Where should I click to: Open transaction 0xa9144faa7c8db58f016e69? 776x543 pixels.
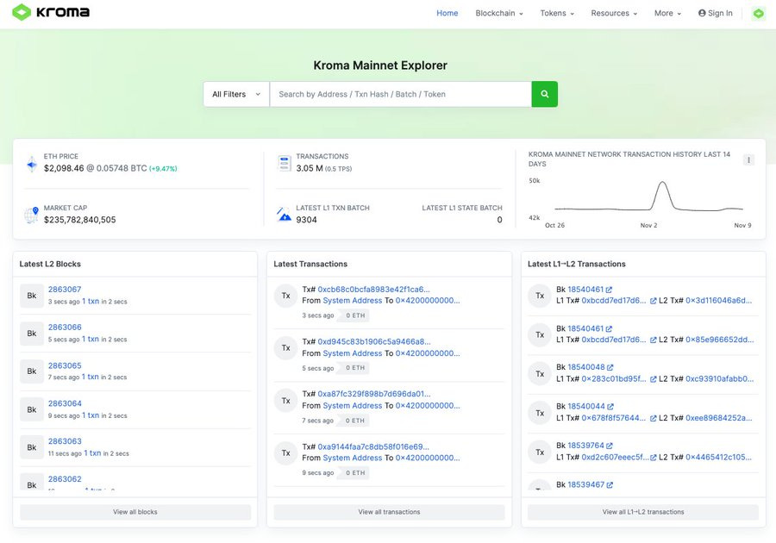(373, 446)
